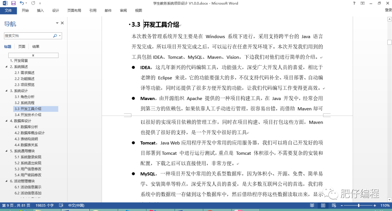Open the 页面布局 ribbon tab
Image resolution: width=392 pixels, height=211 pixels.
pos(74,11)
